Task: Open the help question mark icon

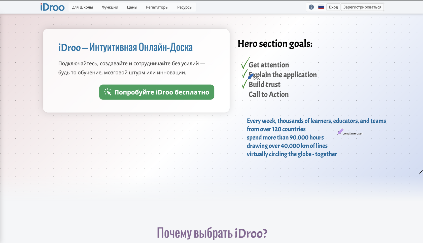Action: (311, 7)
